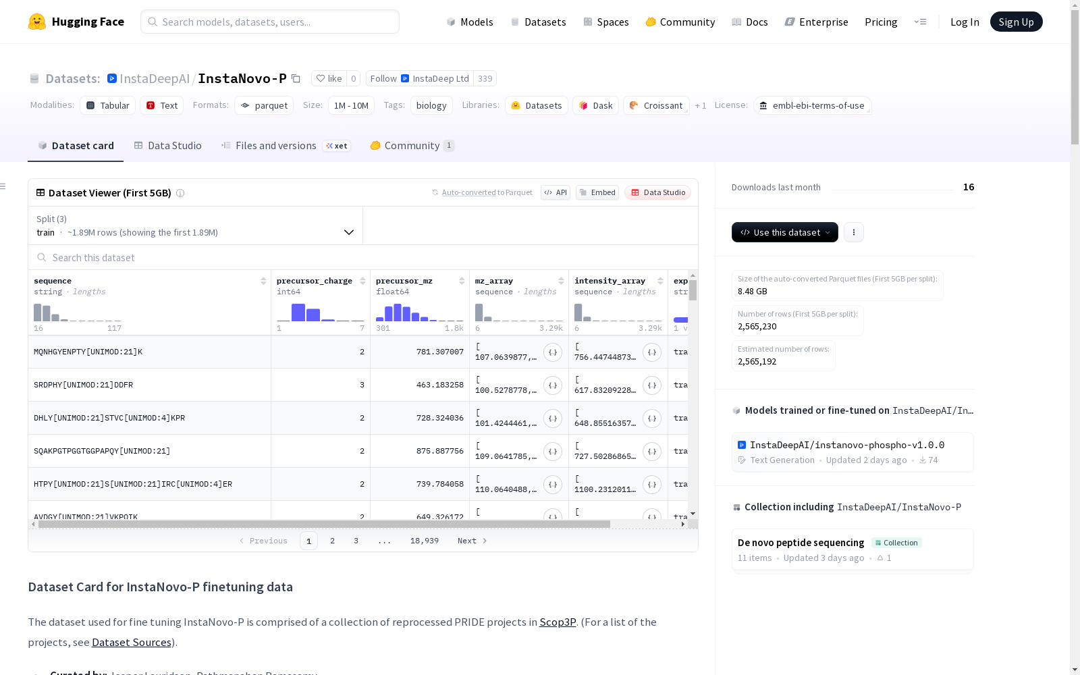Image resolution: width=1080 pixels, height=675 pixels.
Task: Jump to the Dataset Sources link
Action: click(x=132, y=642)
